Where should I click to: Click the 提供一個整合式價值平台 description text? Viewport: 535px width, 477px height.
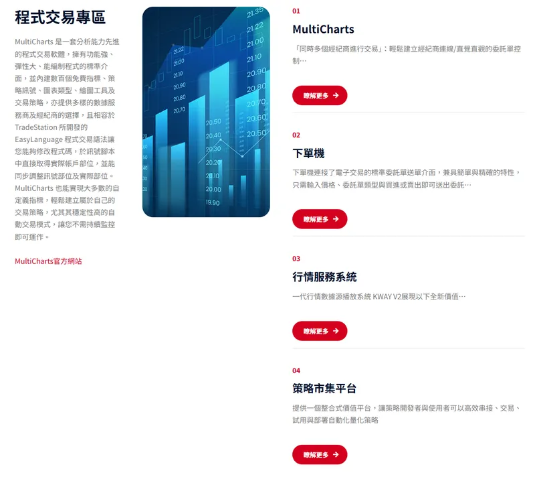click(407, 414)
